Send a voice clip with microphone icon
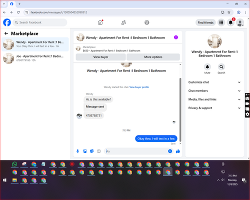250x200 pixels. pos(77,151)
